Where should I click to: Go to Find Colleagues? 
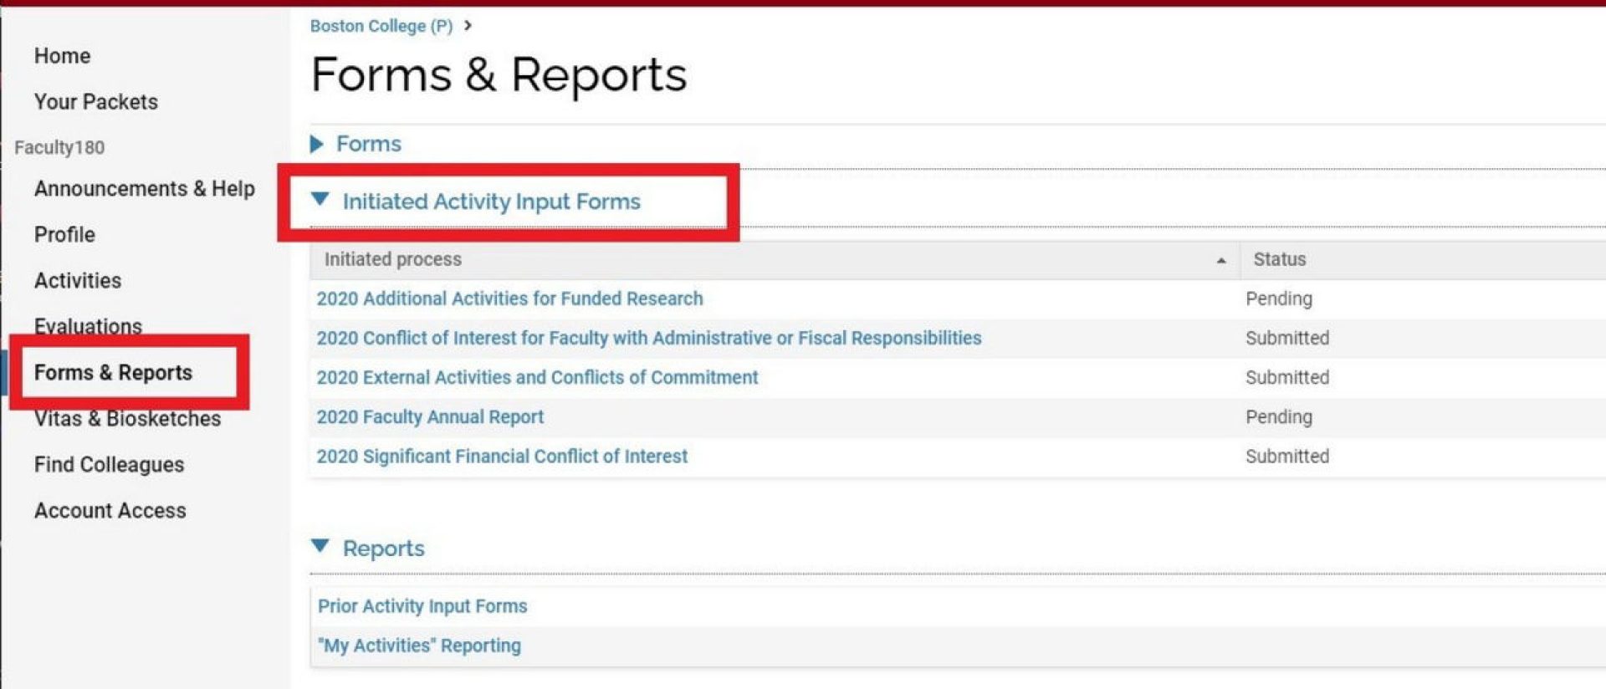[x=109, y=465]
